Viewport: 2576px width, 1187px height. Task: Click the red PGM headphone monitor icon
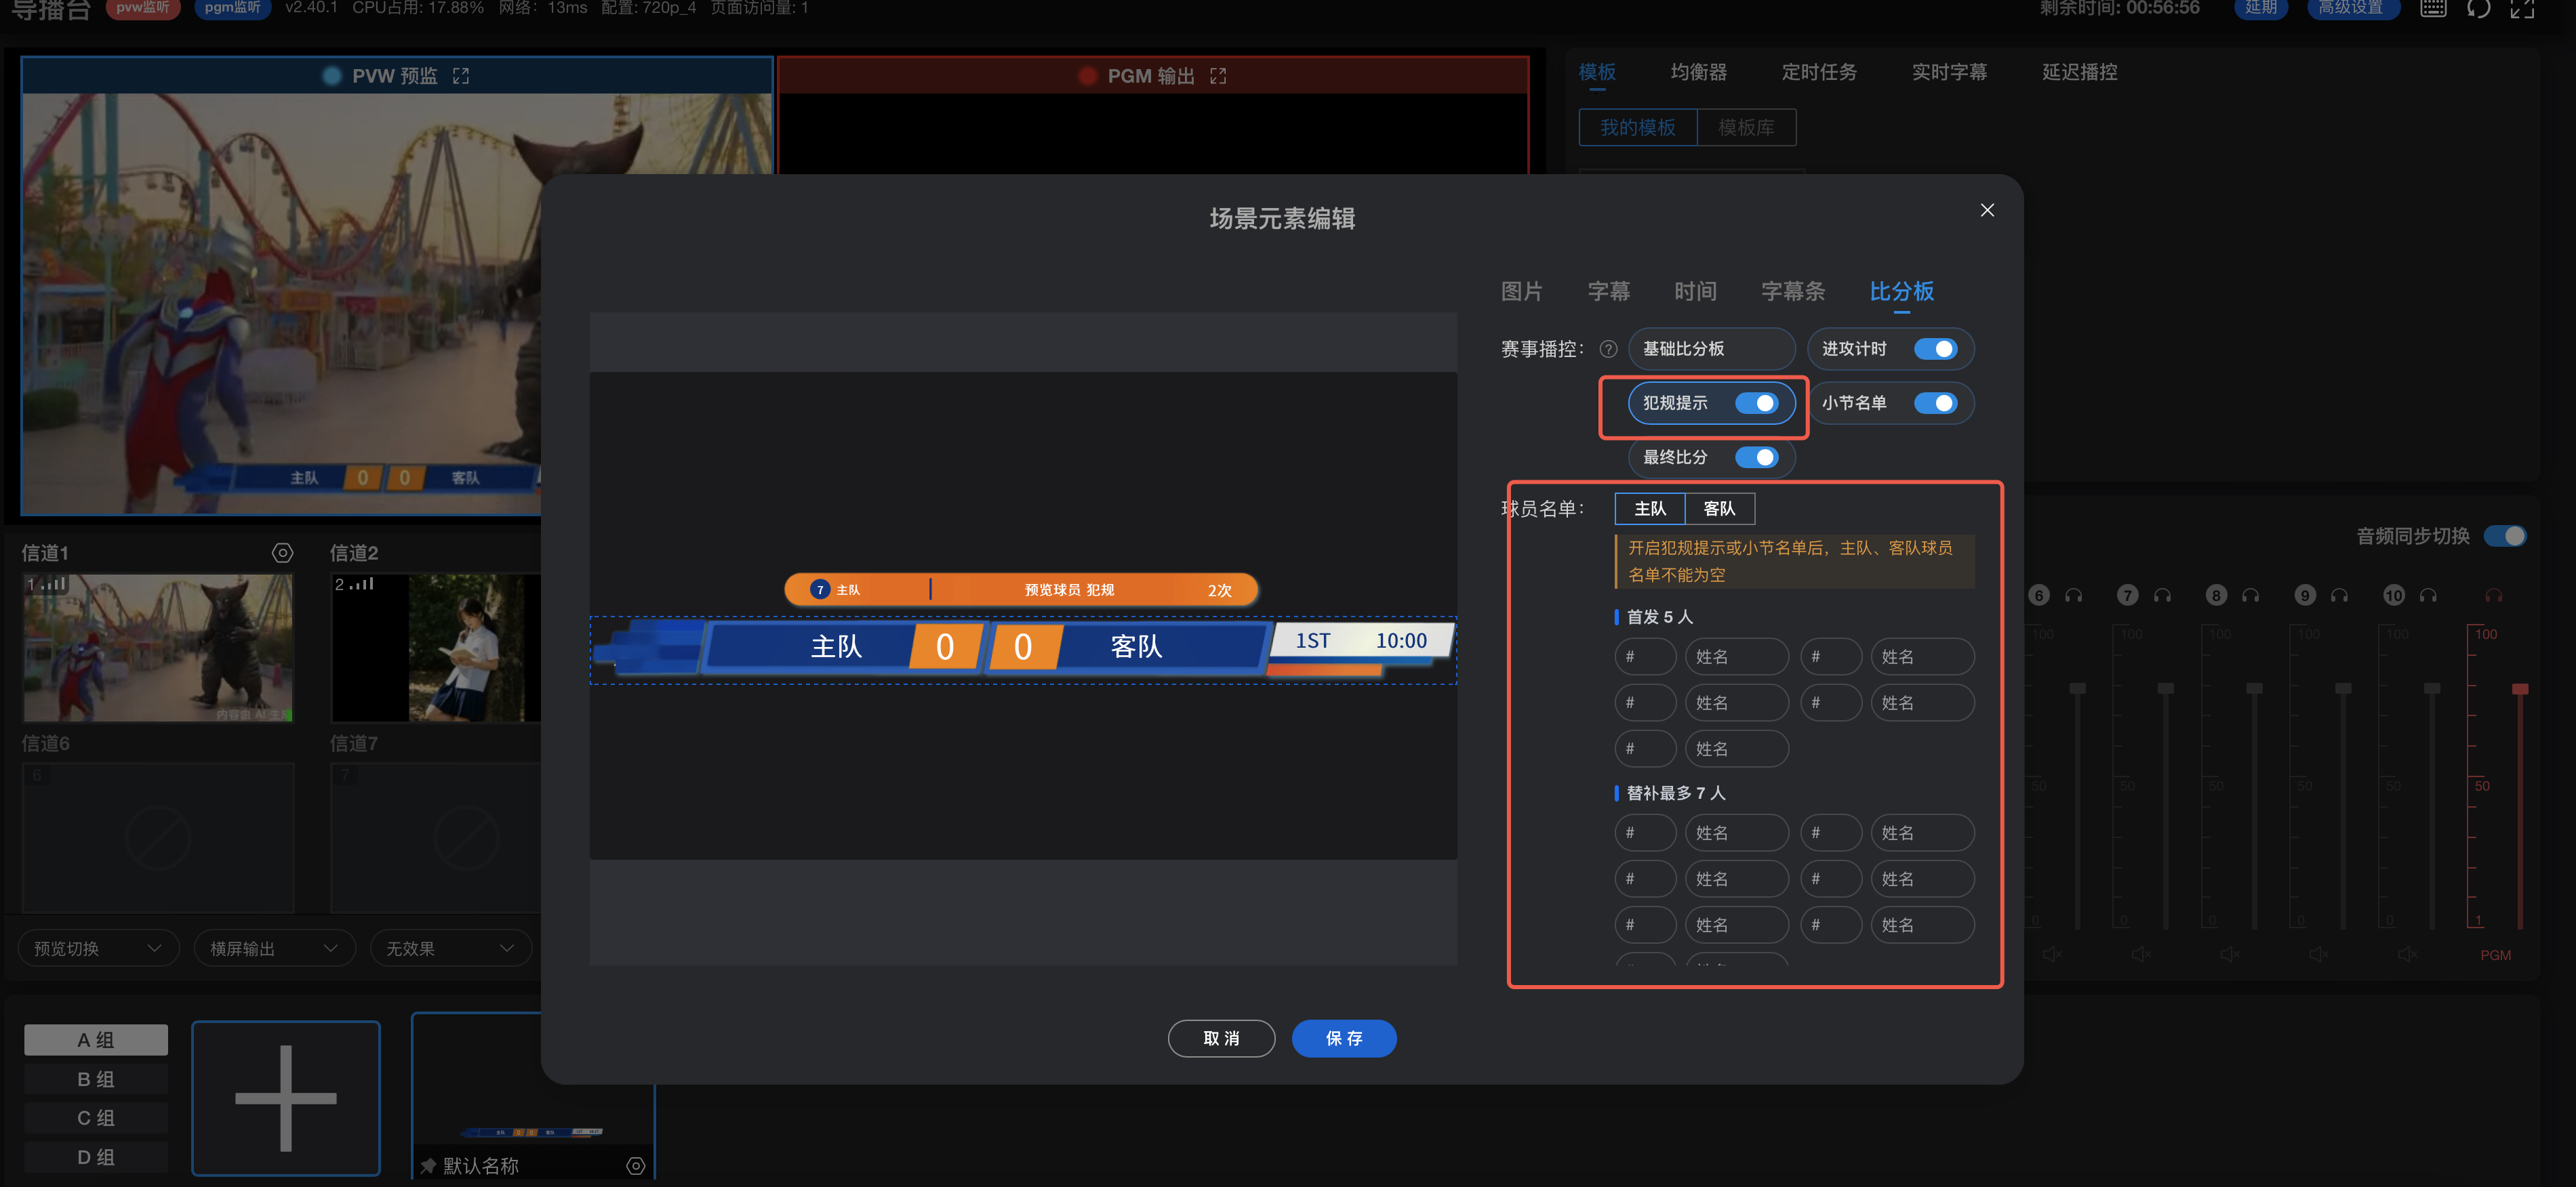coord(2494,596)
